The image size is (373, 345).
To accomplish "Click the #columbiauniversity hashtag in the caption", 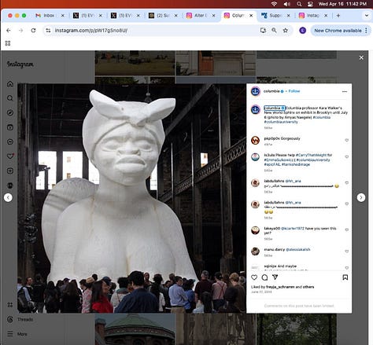I will click(x=281, y=122).
